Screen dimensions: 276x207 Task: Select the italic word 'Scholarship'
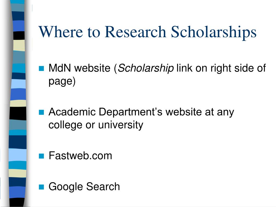click(x=146, y=68)
